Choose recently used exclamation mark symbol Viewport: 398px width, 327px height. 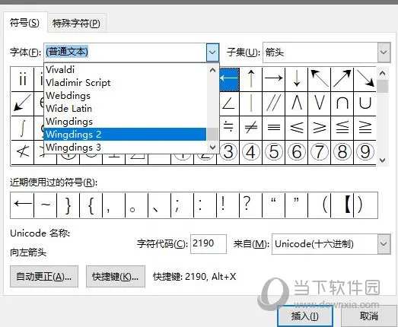coord(228,205)
